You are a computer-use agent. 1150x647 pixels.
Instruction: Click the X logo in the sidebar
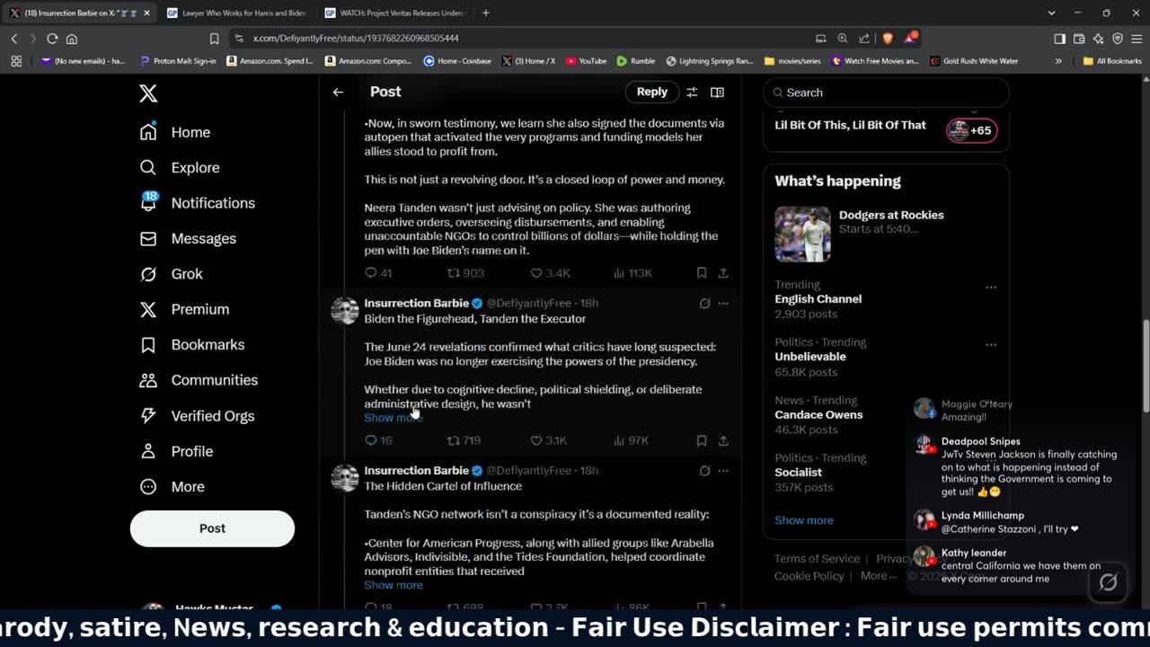tap(148, 93)
